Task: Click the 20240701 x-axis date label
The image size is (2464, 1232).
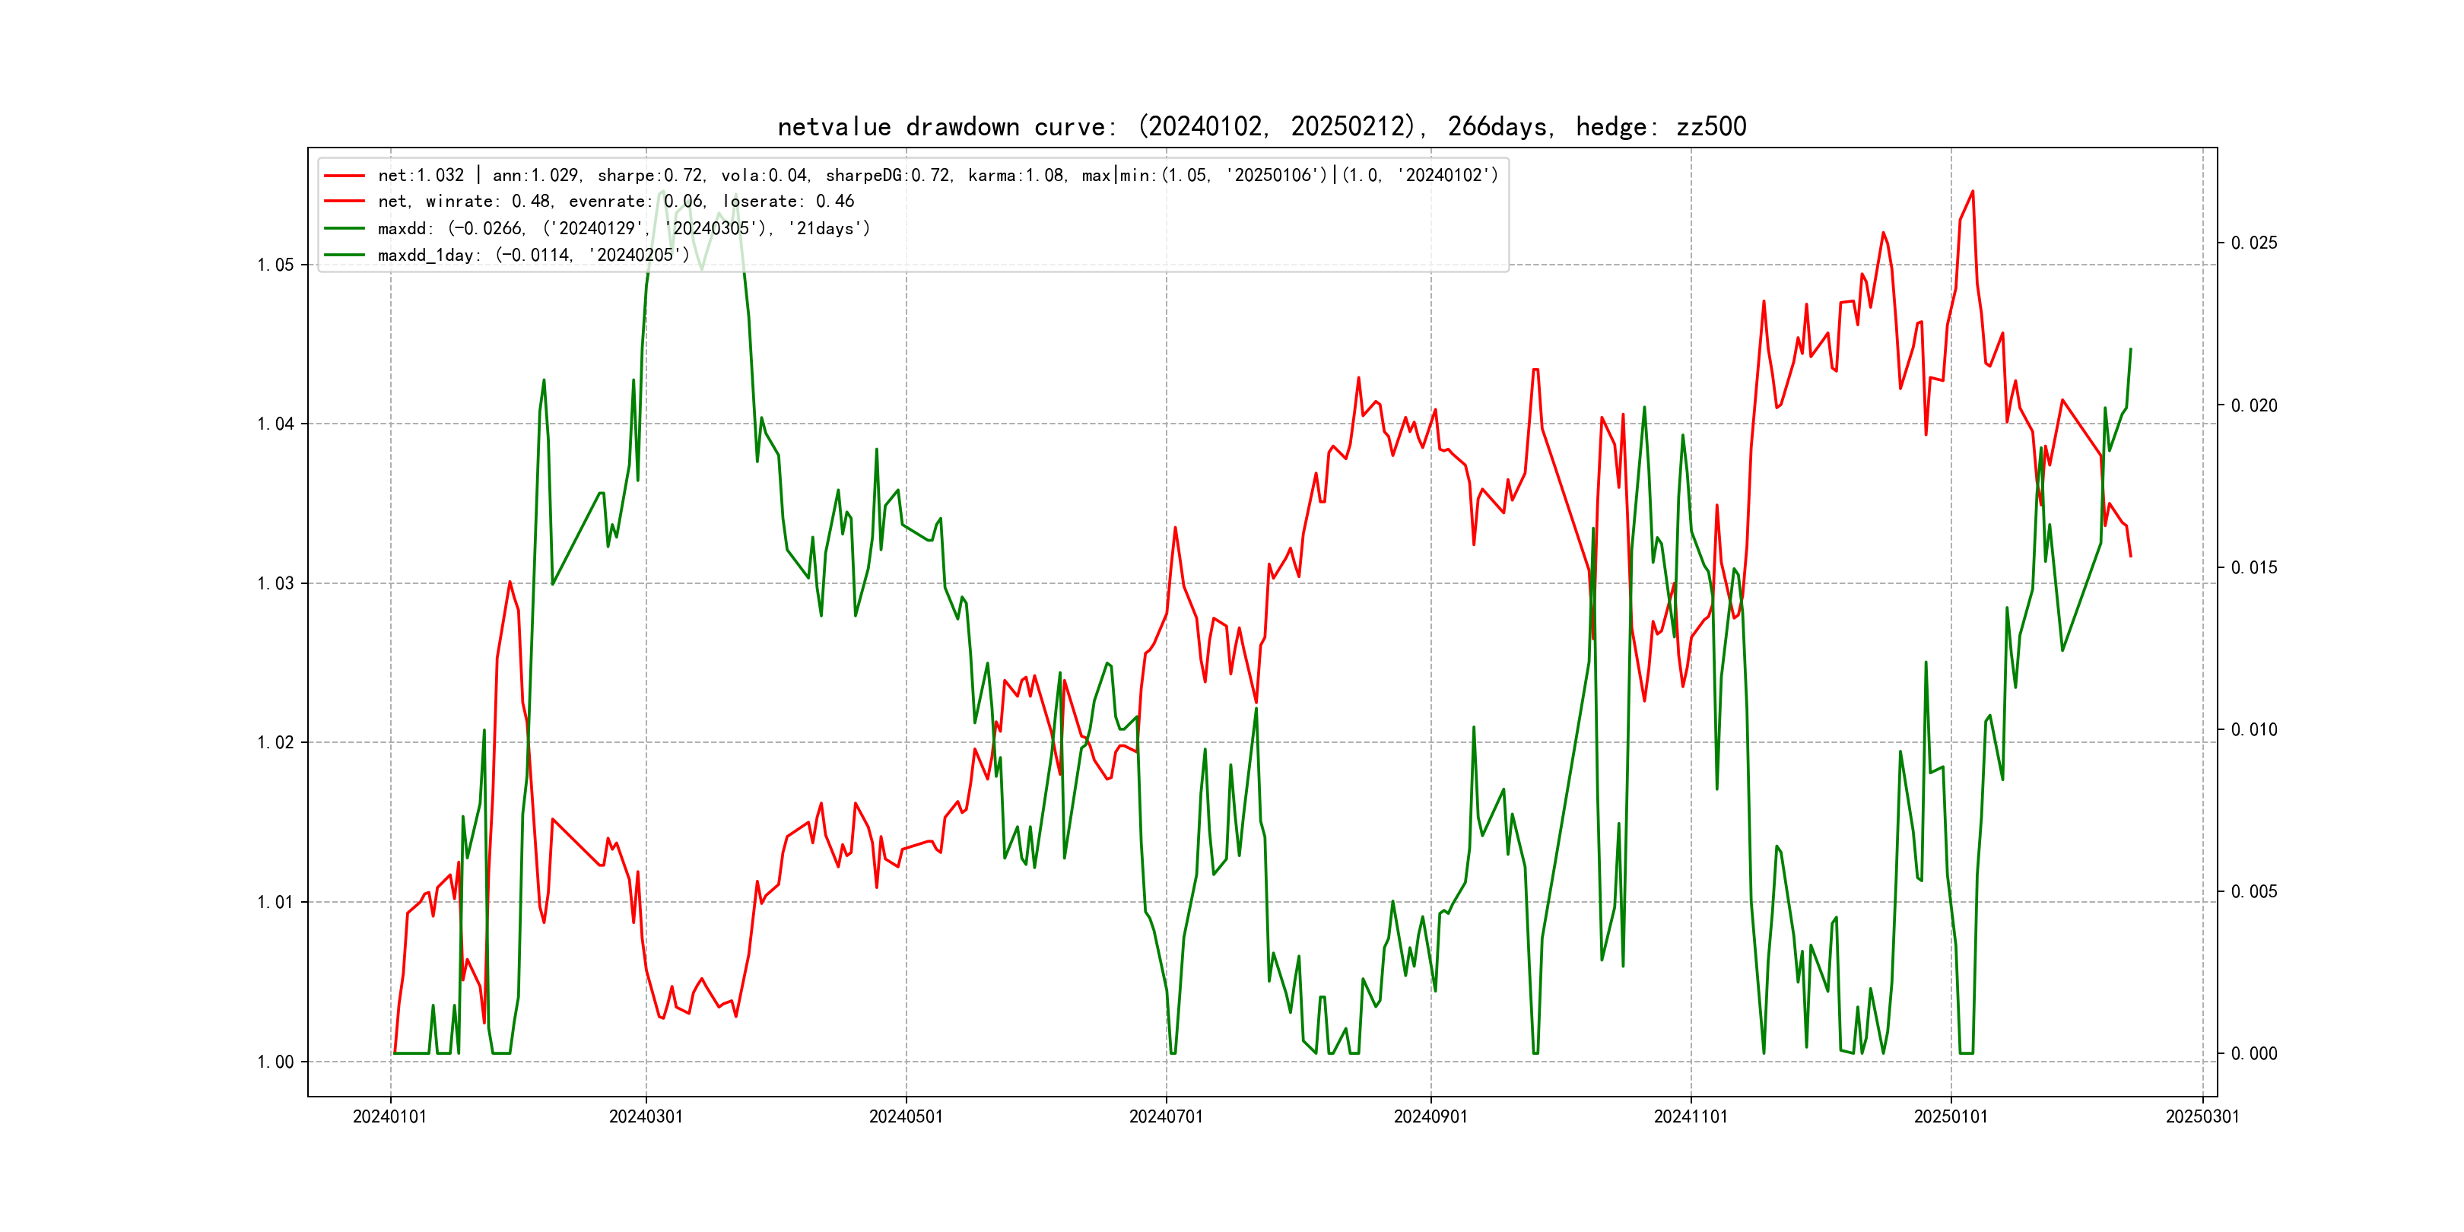Action: click(x=1166, y=1117)
